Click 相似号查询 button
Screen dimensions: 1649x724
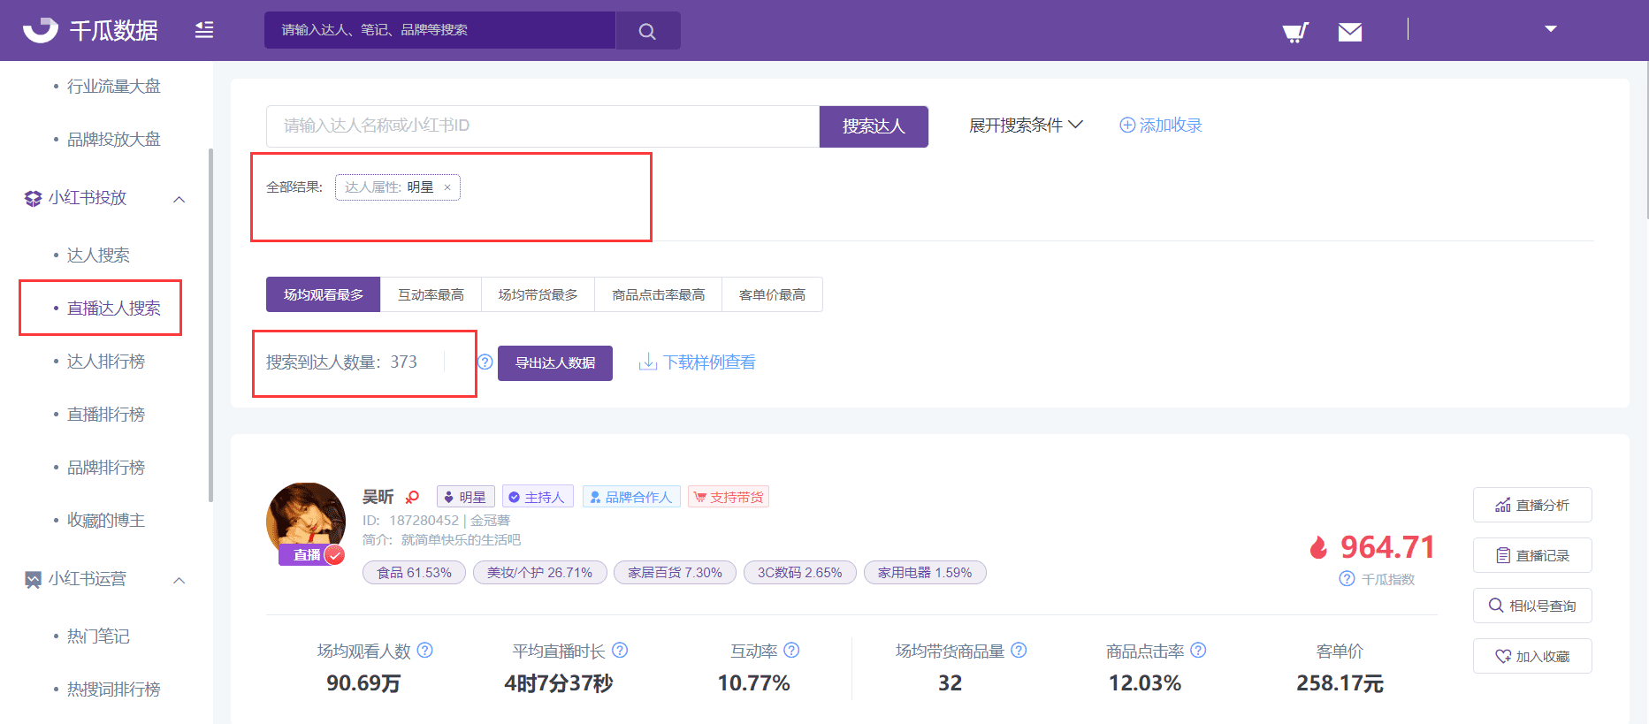tap(1532, 606)
